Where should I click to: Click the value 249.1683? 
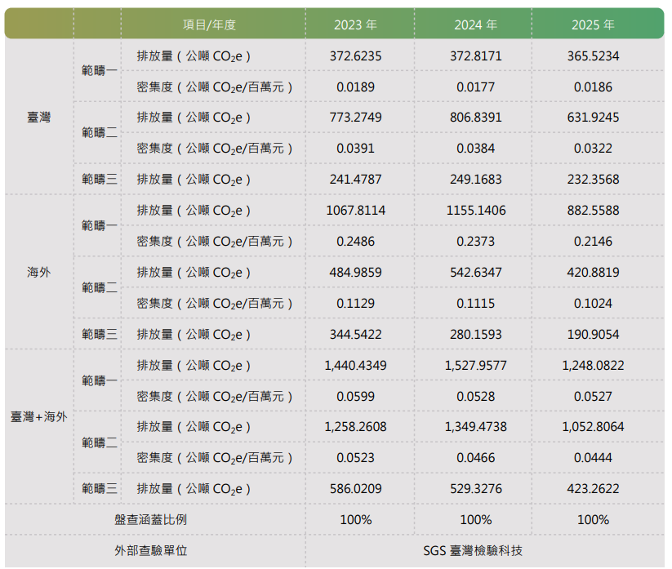click(x=476, y=179)
